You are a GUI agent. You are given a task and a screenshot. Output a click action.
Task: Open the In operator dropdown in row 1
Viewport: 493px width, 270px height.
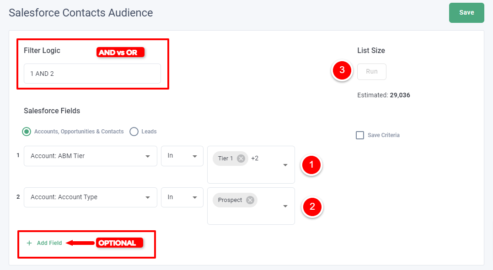pos(182,156)
